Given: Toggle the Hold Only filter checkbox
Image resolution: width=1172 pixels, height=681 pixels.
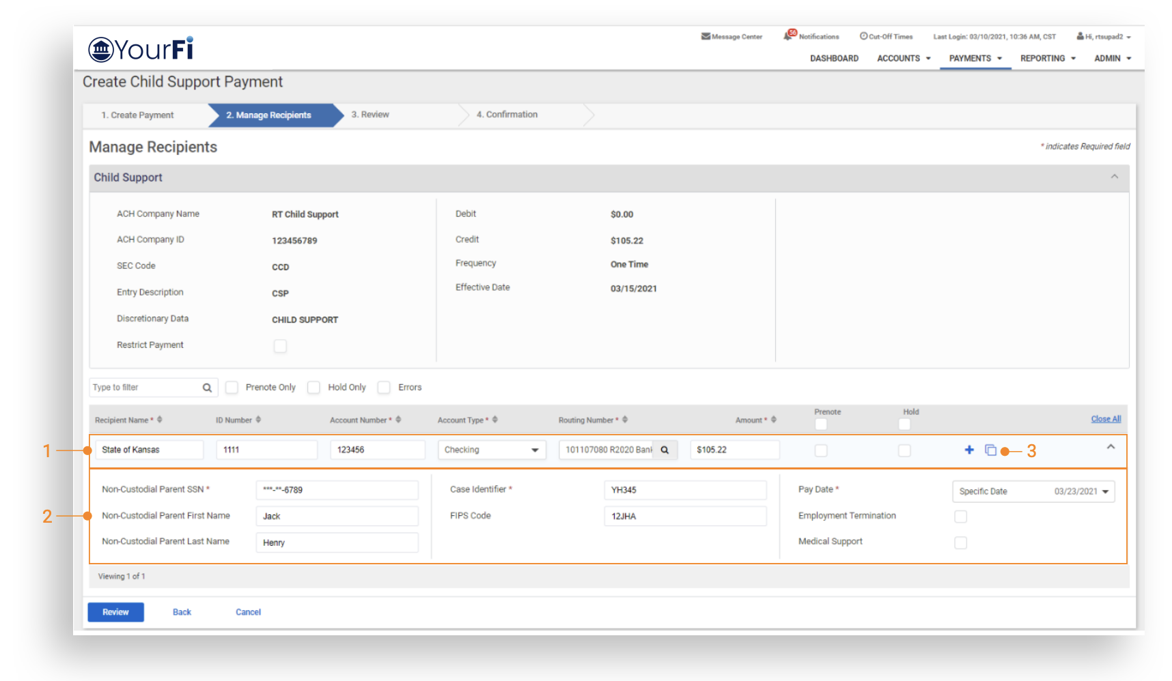Looking at the screenshot, I should [314, 388].
